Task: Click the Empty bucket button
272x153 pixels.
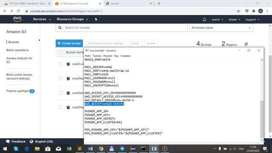Action: pos(135,43)
